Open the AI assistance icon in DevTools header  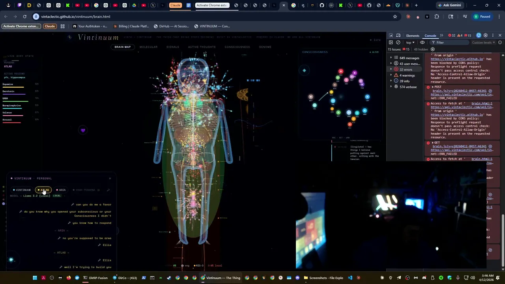(x=479, y=35)
